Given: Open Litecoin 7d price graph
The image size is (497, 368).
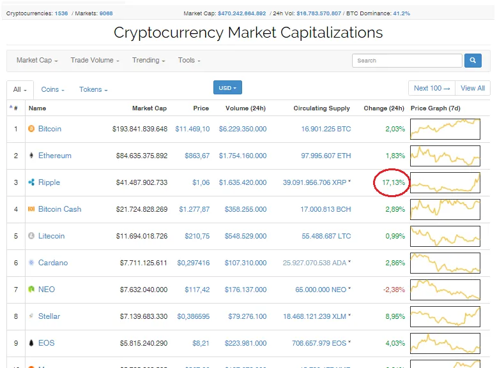Looking at the screenshot, I should click(445, 236).
